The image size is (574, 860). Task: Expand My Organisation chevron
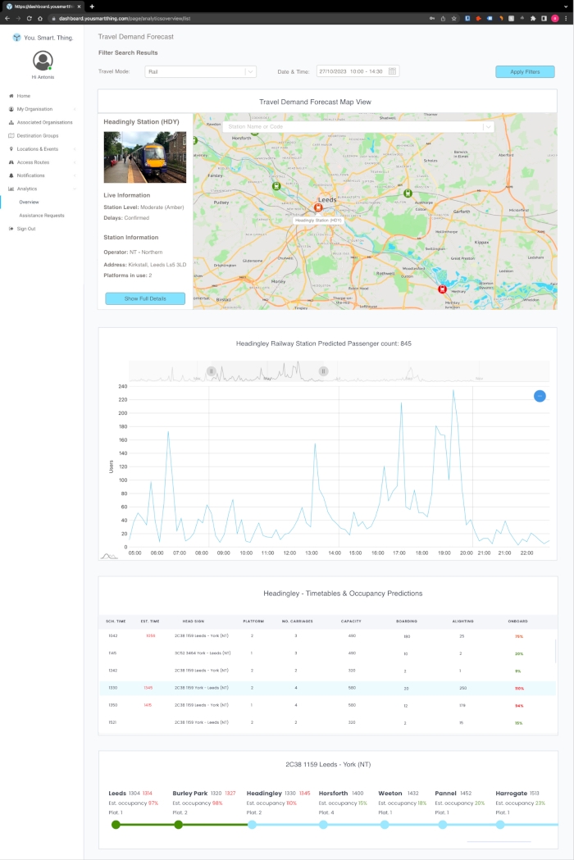tap(75, 109)
